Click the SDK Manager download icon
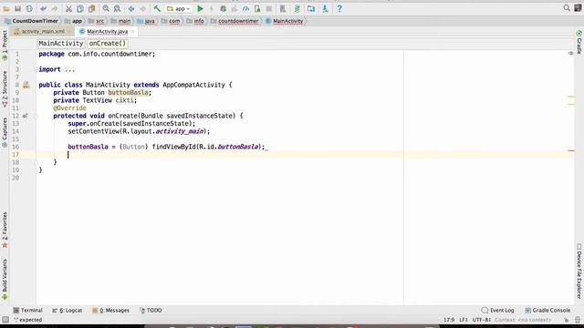Image resolution: width=584 pixels, height=328 pixels. pyautogui.click(x=325, y=8)
